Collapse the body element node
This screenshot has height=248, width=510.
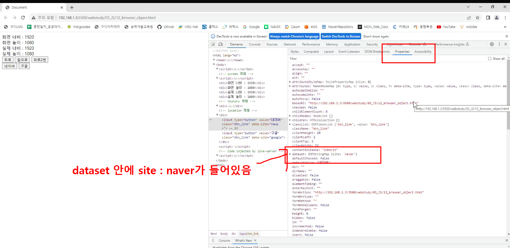point(214,64)
